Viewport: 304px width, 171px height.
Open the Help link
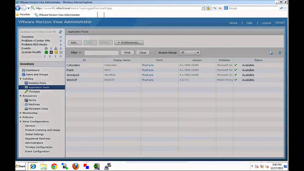[250, 23]
